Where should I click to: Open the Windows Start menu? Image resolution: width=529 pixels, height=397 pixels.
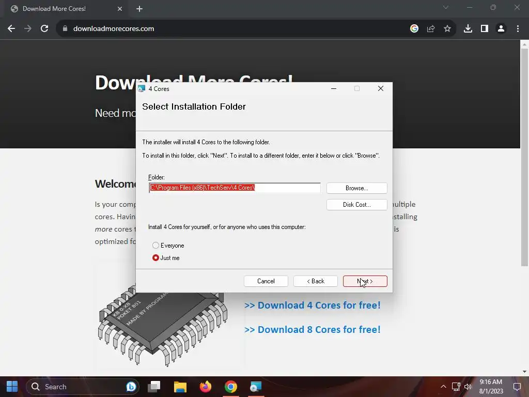pyautogui.click(x=12, y=387)
